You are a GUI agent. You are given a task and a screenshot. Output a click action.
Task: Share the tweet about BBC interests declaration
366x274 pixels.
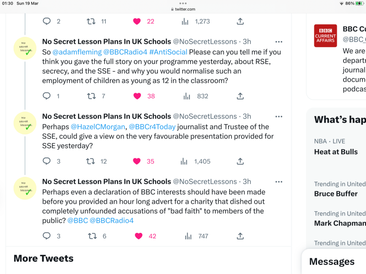click(240, 236)
